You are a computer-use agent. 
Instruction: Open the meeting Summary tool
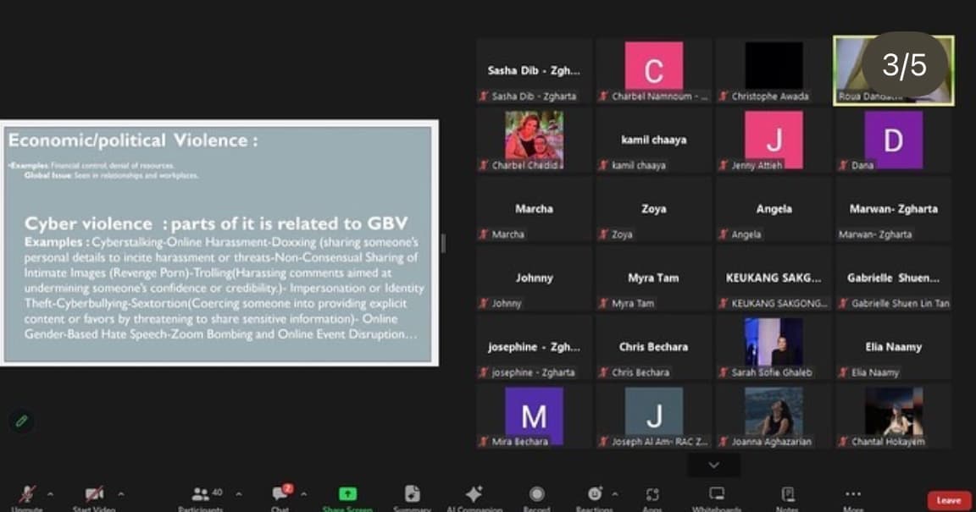tap(412, 494)
